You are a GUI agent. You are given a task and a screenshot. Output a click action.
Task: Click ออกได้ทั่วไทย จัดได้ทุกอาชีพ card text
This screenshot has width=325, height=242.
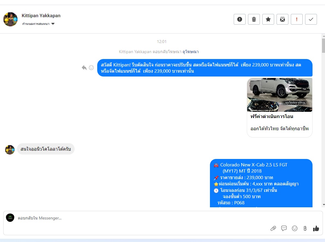pos(280,128)
